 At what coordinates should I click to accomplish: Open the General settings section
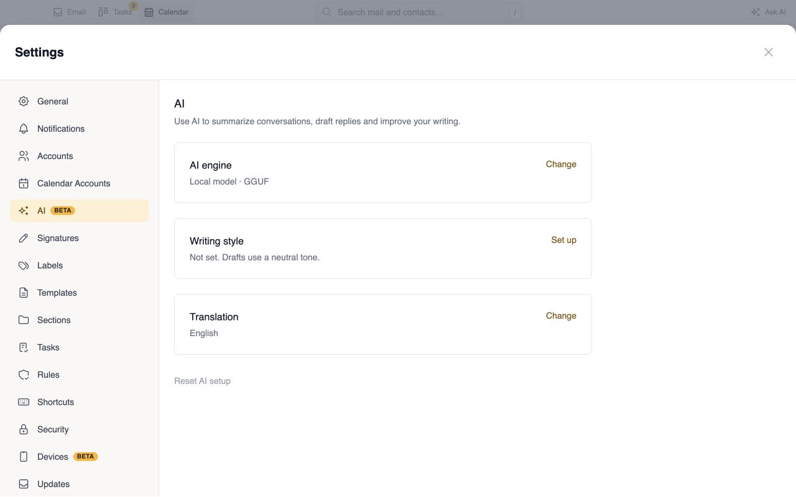pyautogui.click(x=79, y=101)
